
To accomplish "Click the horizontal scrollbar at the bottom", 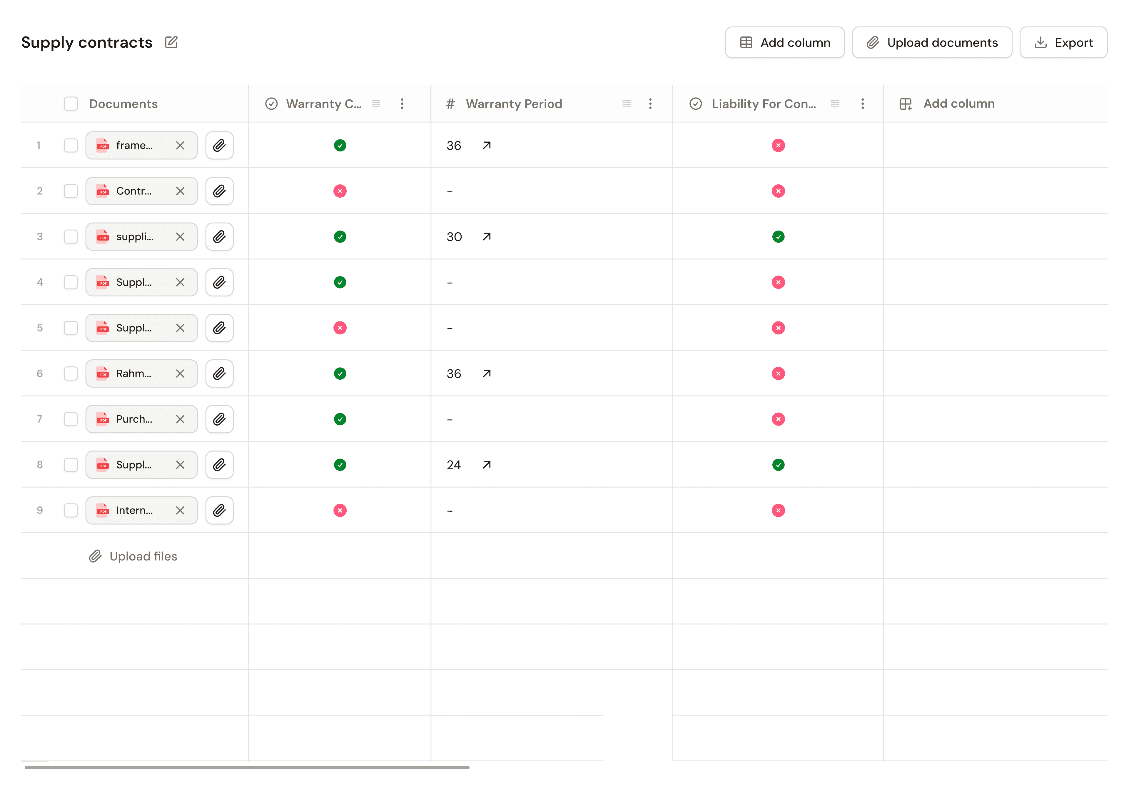I will (247, 767).
